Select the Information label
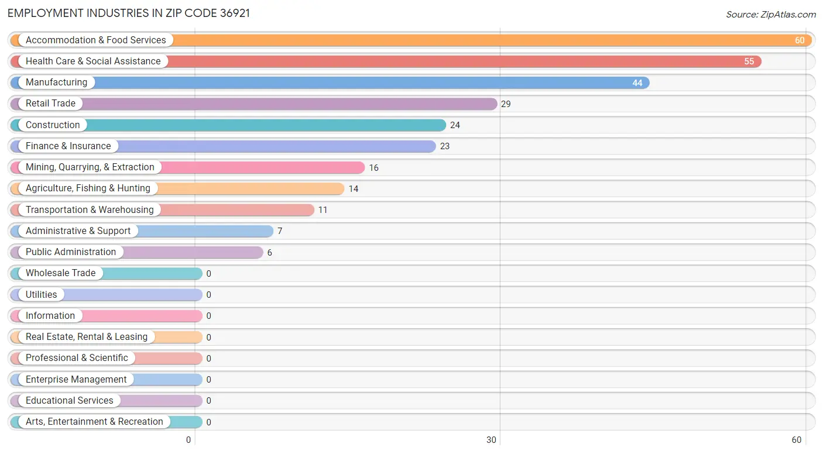 point(50,315)
